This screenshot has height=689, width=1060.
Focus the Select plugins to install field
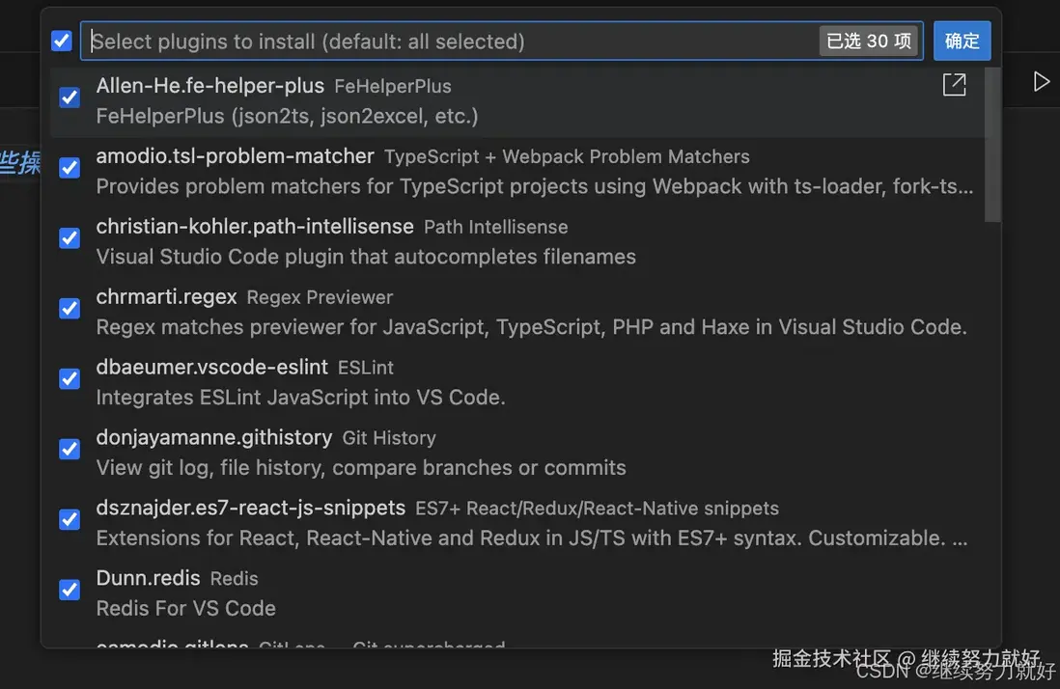coord(444,41)
